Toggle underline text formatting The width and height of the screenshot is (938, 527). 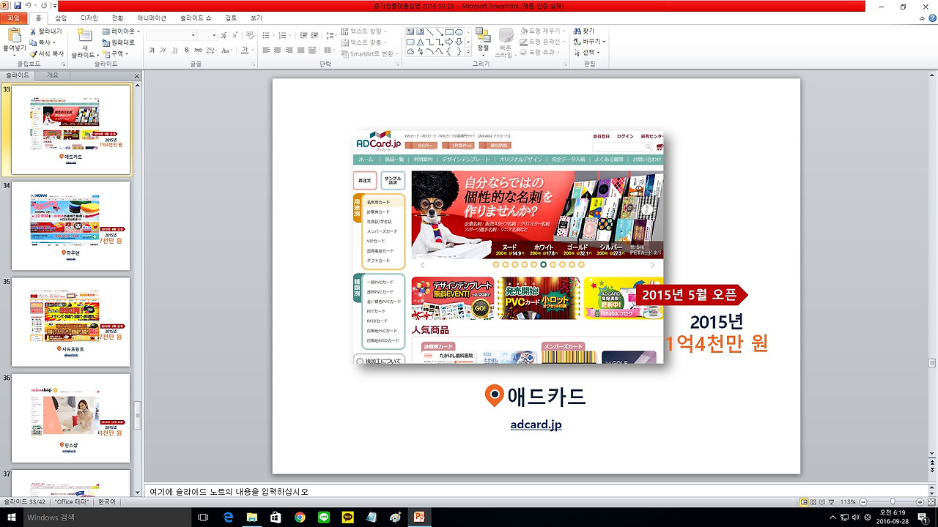coord(175,51)
